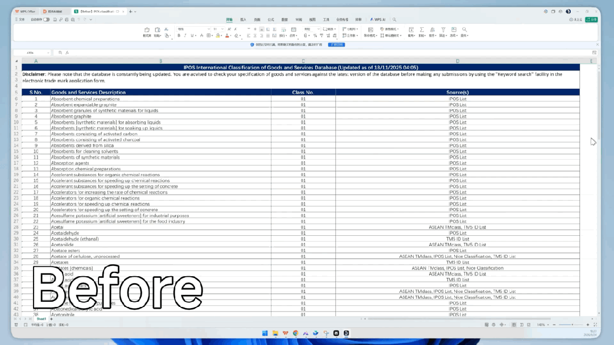This screenshot has height=345, width=614.
Task: Switch to the 数据 ribbon tab
Action: tap(285, 19)
